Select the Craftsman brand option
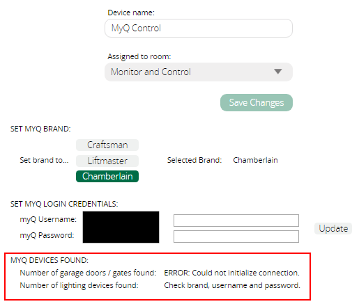Viewport: 359px width, 304px height. 107,145
